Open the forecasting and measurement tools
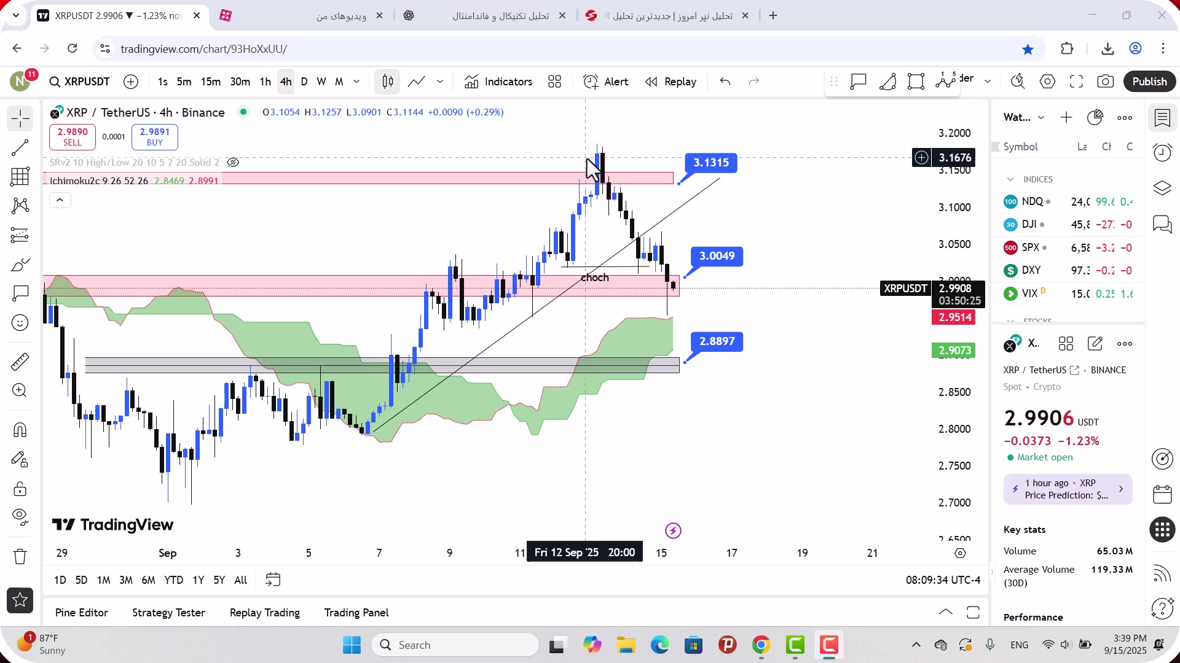The image size is (1180, 663). (x=20, y=235)
